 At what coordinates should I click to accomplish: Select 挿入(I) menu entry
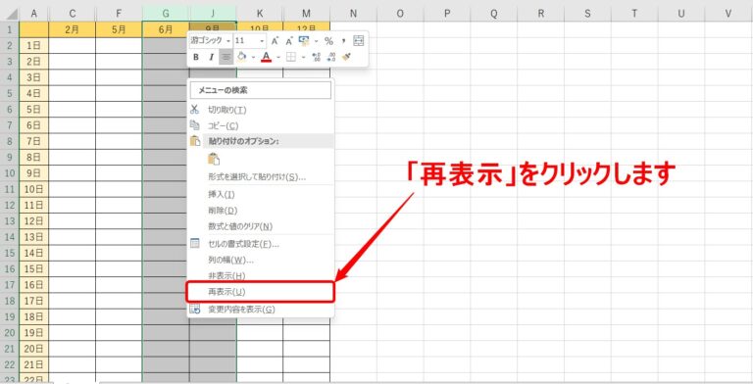click(x=260, y=194)
